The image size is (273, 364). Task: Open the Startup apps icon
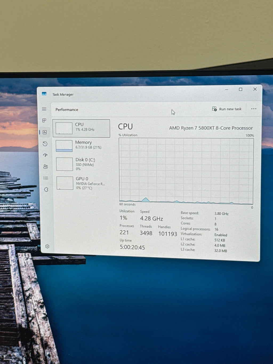(x=45, y=155)
